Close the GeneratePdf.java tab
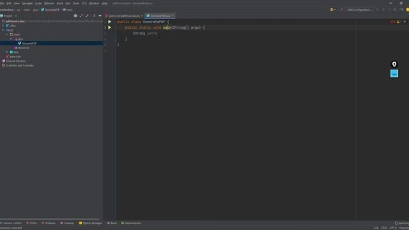Viewport: 409px width, 230px height. point(173,16)
